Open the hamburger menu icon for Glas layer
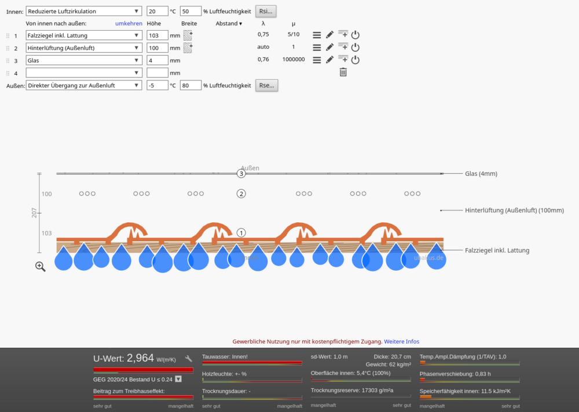 [317, 60]
